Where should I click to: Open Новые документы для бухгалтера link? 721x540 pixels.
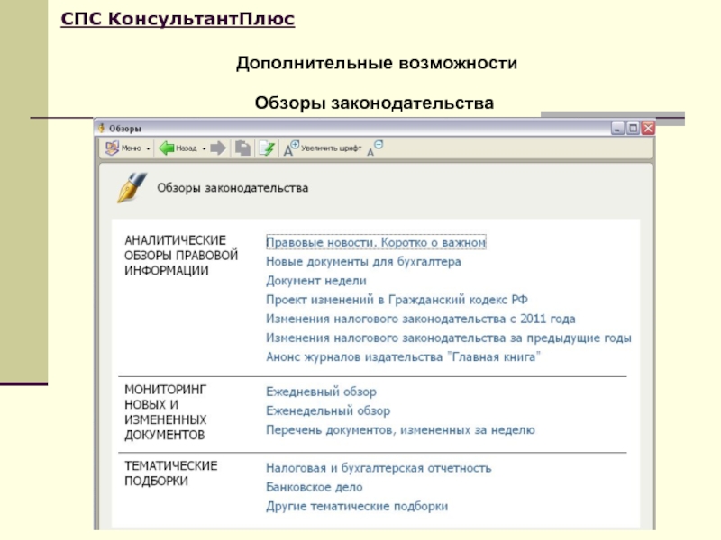[363, 262]
